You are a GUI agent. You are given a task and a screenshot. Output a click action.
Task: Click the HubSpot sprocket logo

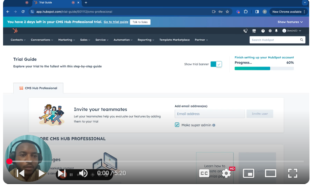tap(15, 31)
